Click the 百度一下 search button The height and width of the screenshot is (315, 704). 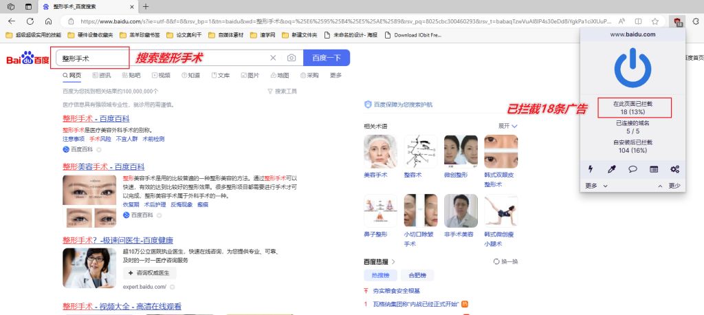[x=327, y=58]
